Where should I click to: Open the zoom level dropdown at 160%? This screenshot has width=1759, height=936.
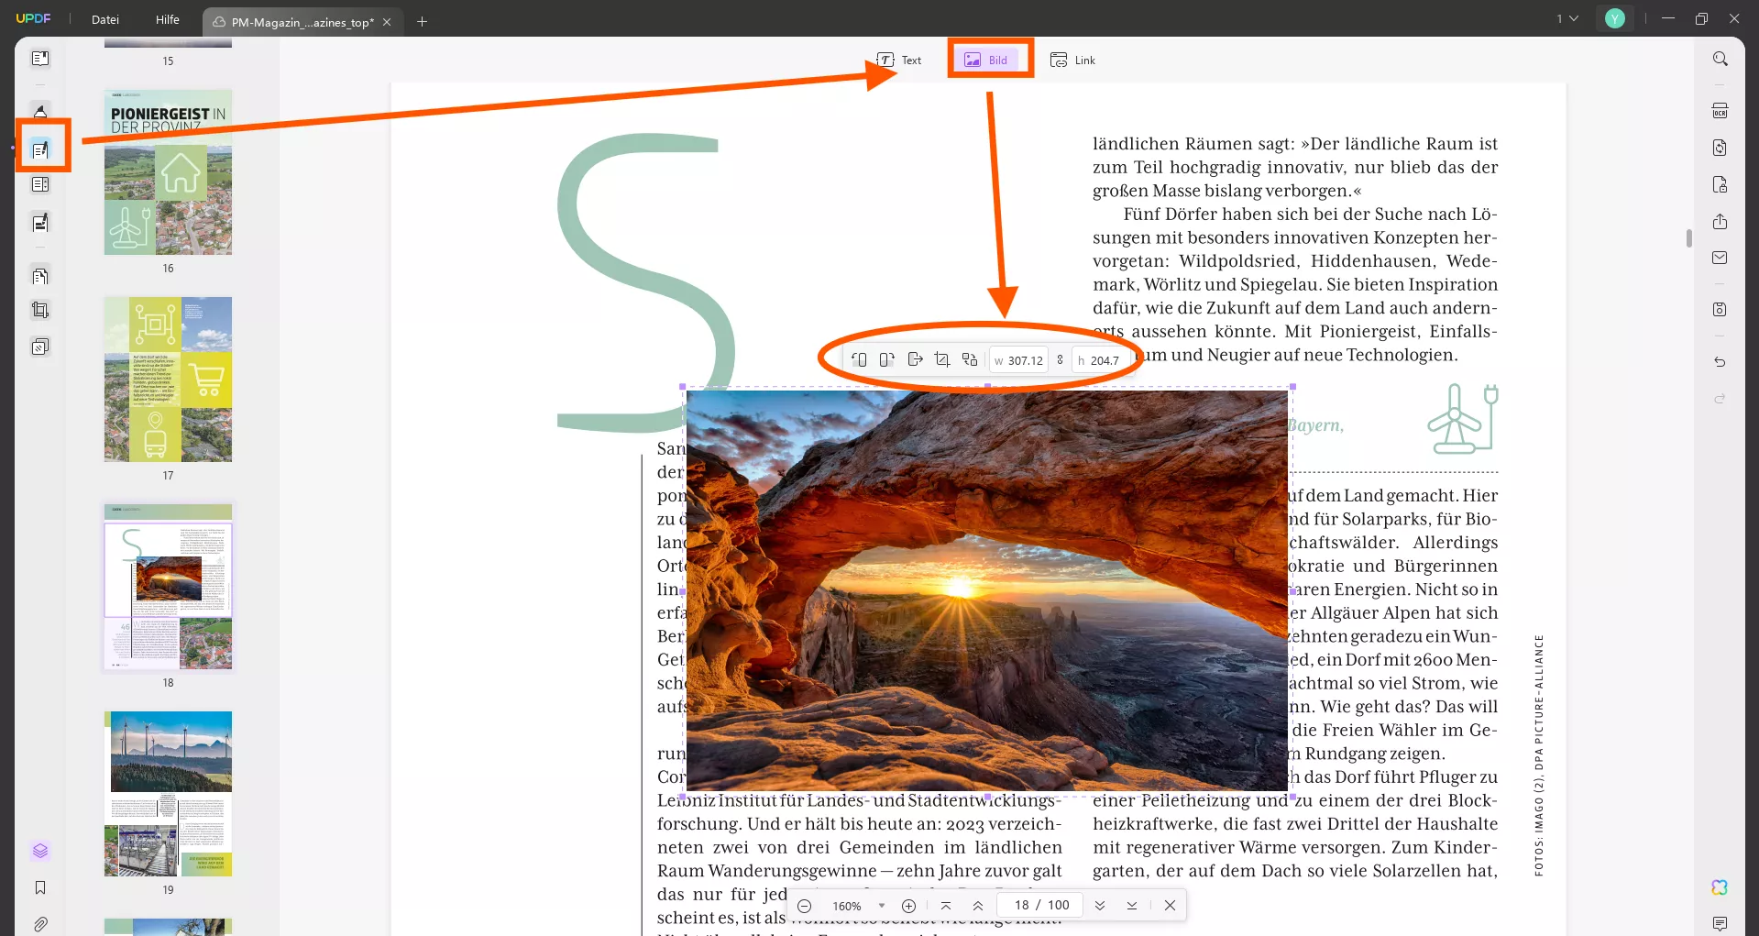point(857,906)
